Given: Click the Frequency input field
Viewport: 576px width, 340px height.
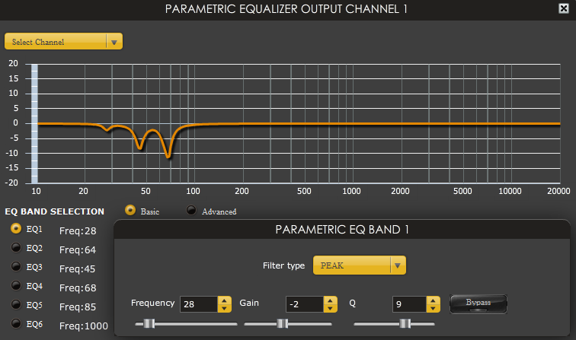Looking at the screenshot, I should point(199,304).
